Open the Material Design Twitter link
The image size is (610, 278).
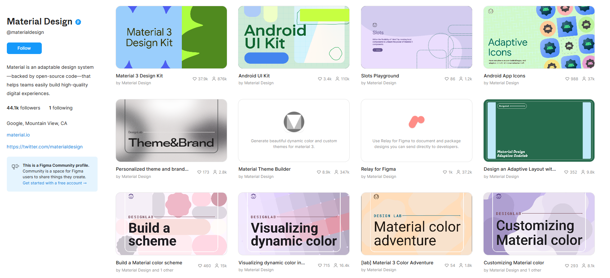(45, 147)
